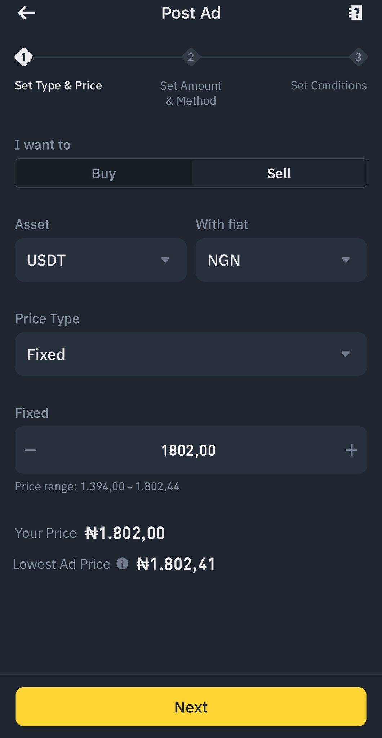Expand the NGN fiat dropdown
382x738 pixels.
click(281, 260)
